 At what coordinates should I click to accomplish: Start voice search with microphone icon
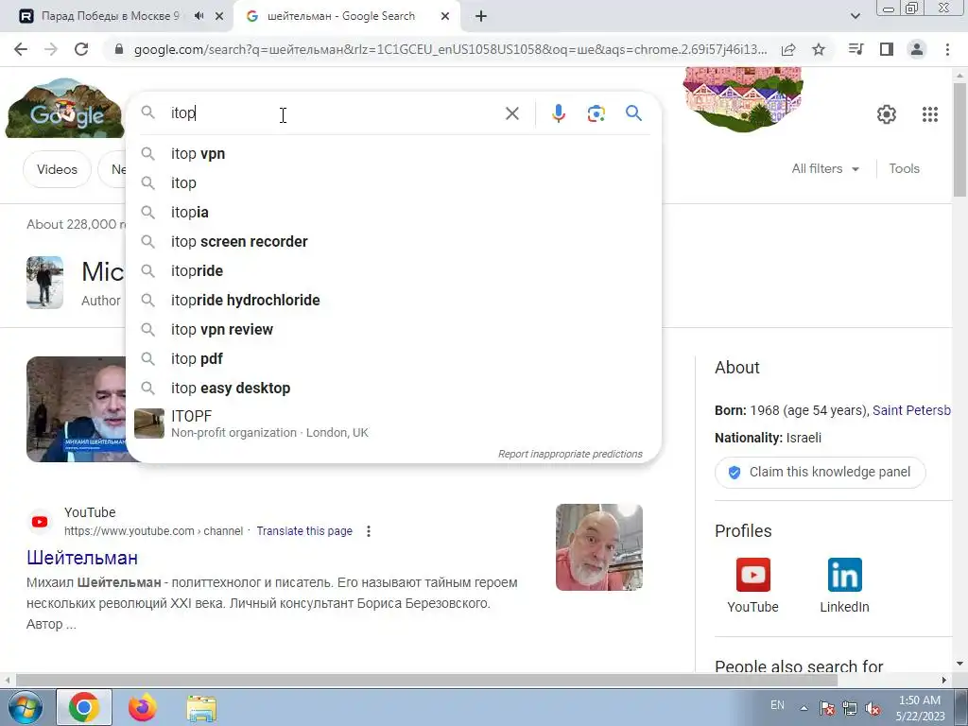click(559, 113)
